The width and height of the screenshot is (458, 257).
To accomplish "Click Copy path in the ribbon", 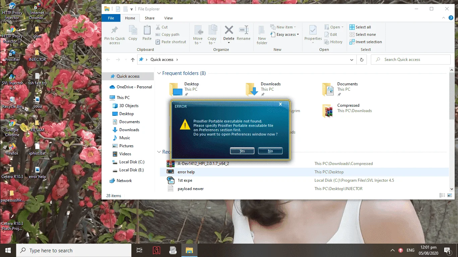I will pos(167,34).
